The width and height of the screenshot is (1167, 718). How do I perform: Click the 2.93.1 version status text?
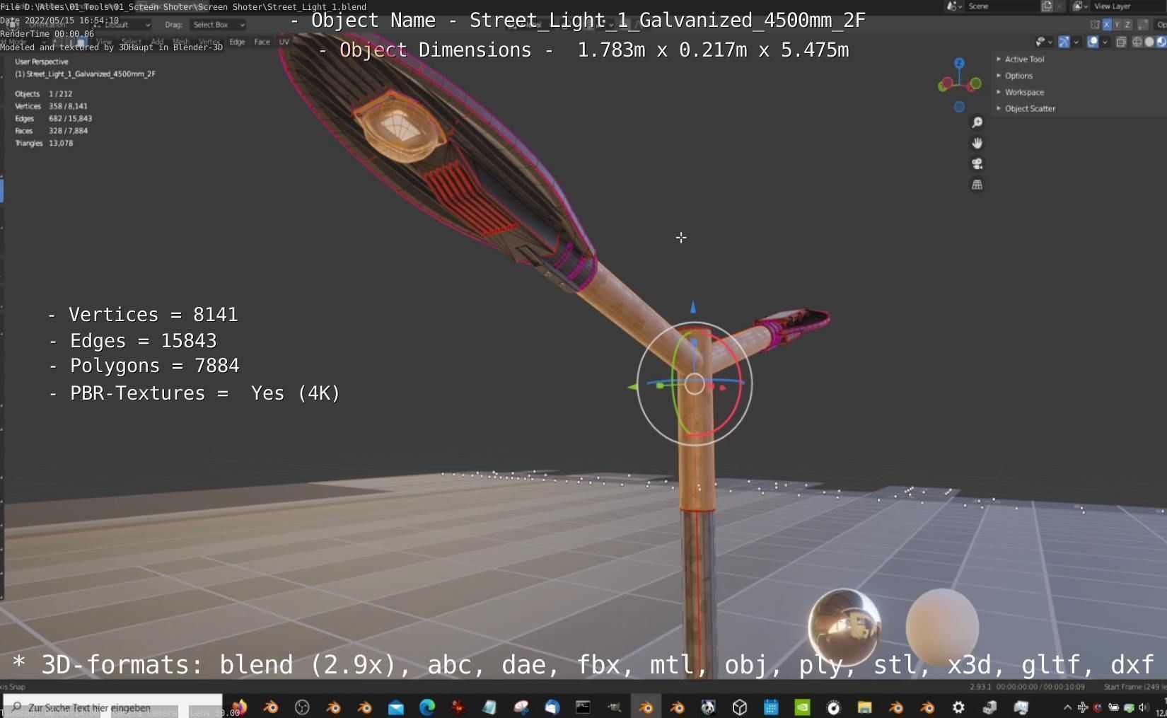pyautogui.click(x=980, y=687)
